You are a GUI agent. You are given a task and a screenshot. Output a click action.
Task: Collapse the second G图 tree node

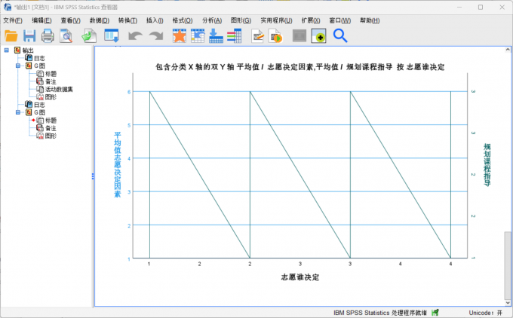point(18,112)
